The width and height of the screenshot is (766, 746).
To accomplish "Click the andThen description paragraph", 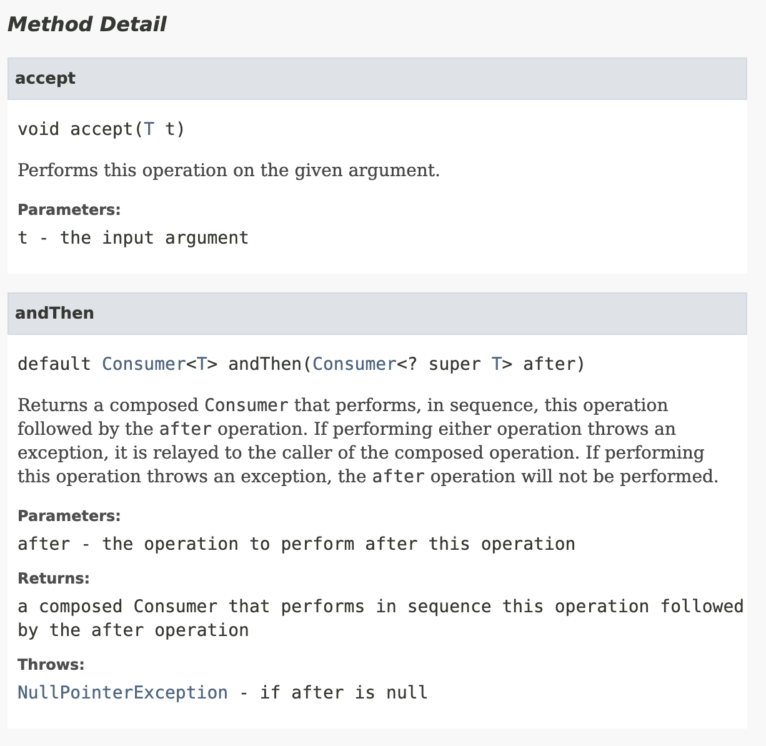I will point(368,440).
